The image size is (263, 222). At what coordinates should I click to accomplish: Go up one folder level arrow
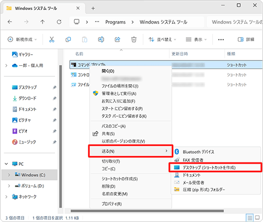point(43,22)
